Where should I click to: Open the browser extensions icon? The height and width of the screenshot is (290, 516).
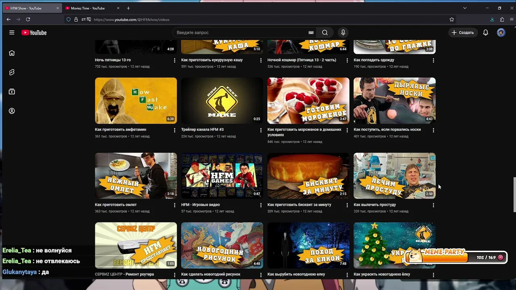point(502,19)
